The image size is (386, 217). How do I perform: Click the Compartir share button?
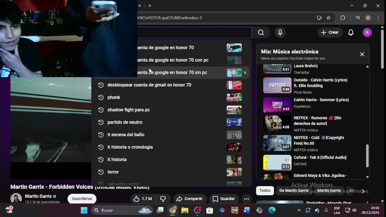(x=190, y=199)
